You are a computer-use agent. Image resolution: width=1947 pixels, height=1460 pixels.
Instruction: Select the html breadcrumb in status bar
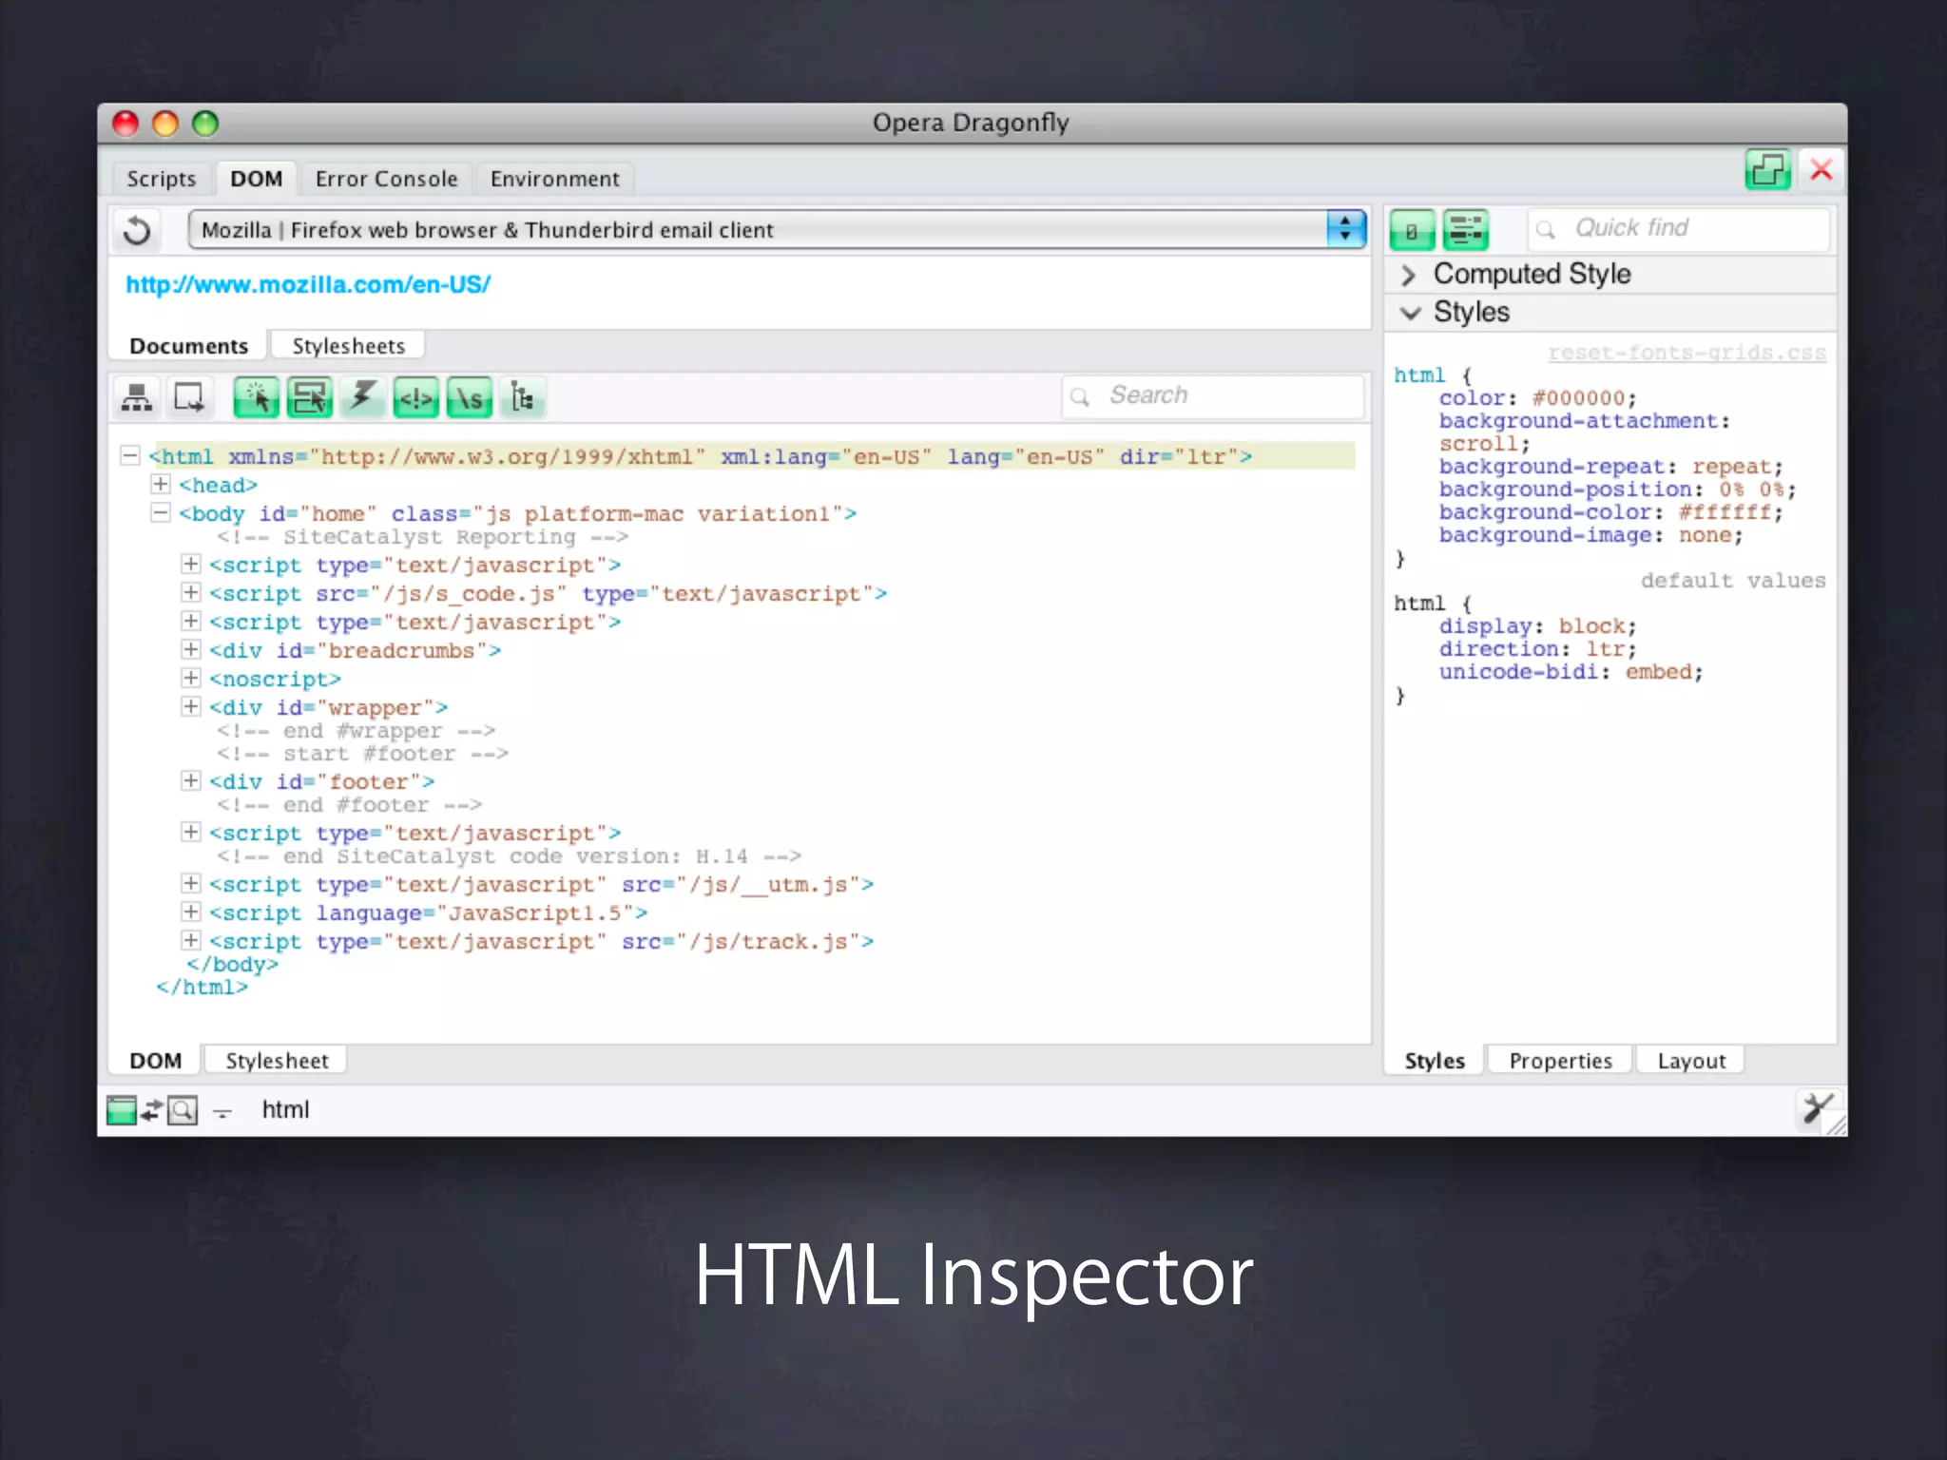[285, 1109]
